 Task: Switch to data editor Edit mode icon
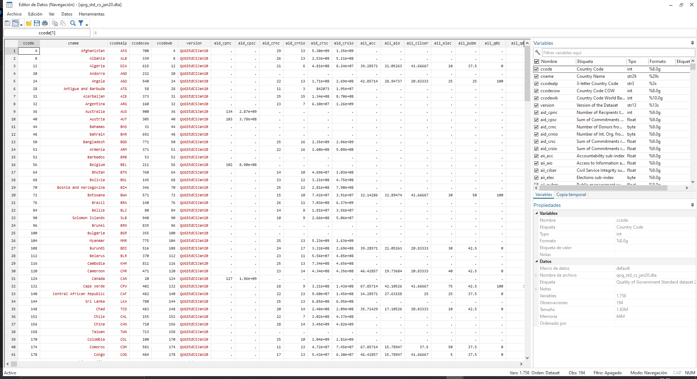pos(7,24)
